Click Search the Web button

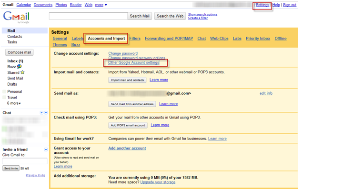click(x=170, y=16)
